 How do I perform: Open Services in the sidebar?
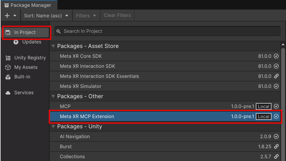coord(19,93)
